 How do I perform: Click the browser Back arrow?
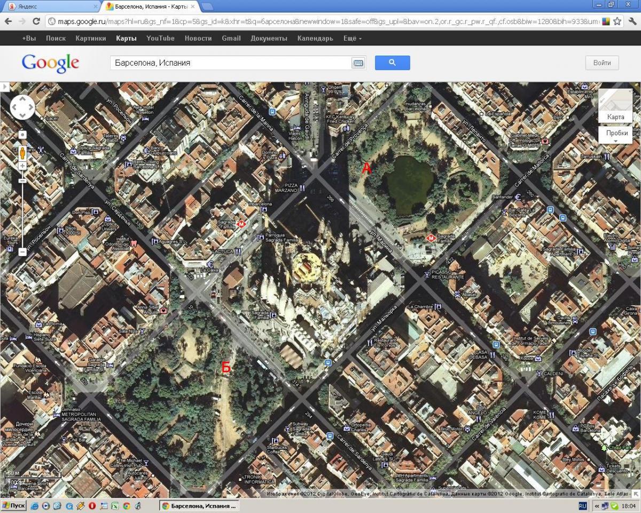coord(8,21)
